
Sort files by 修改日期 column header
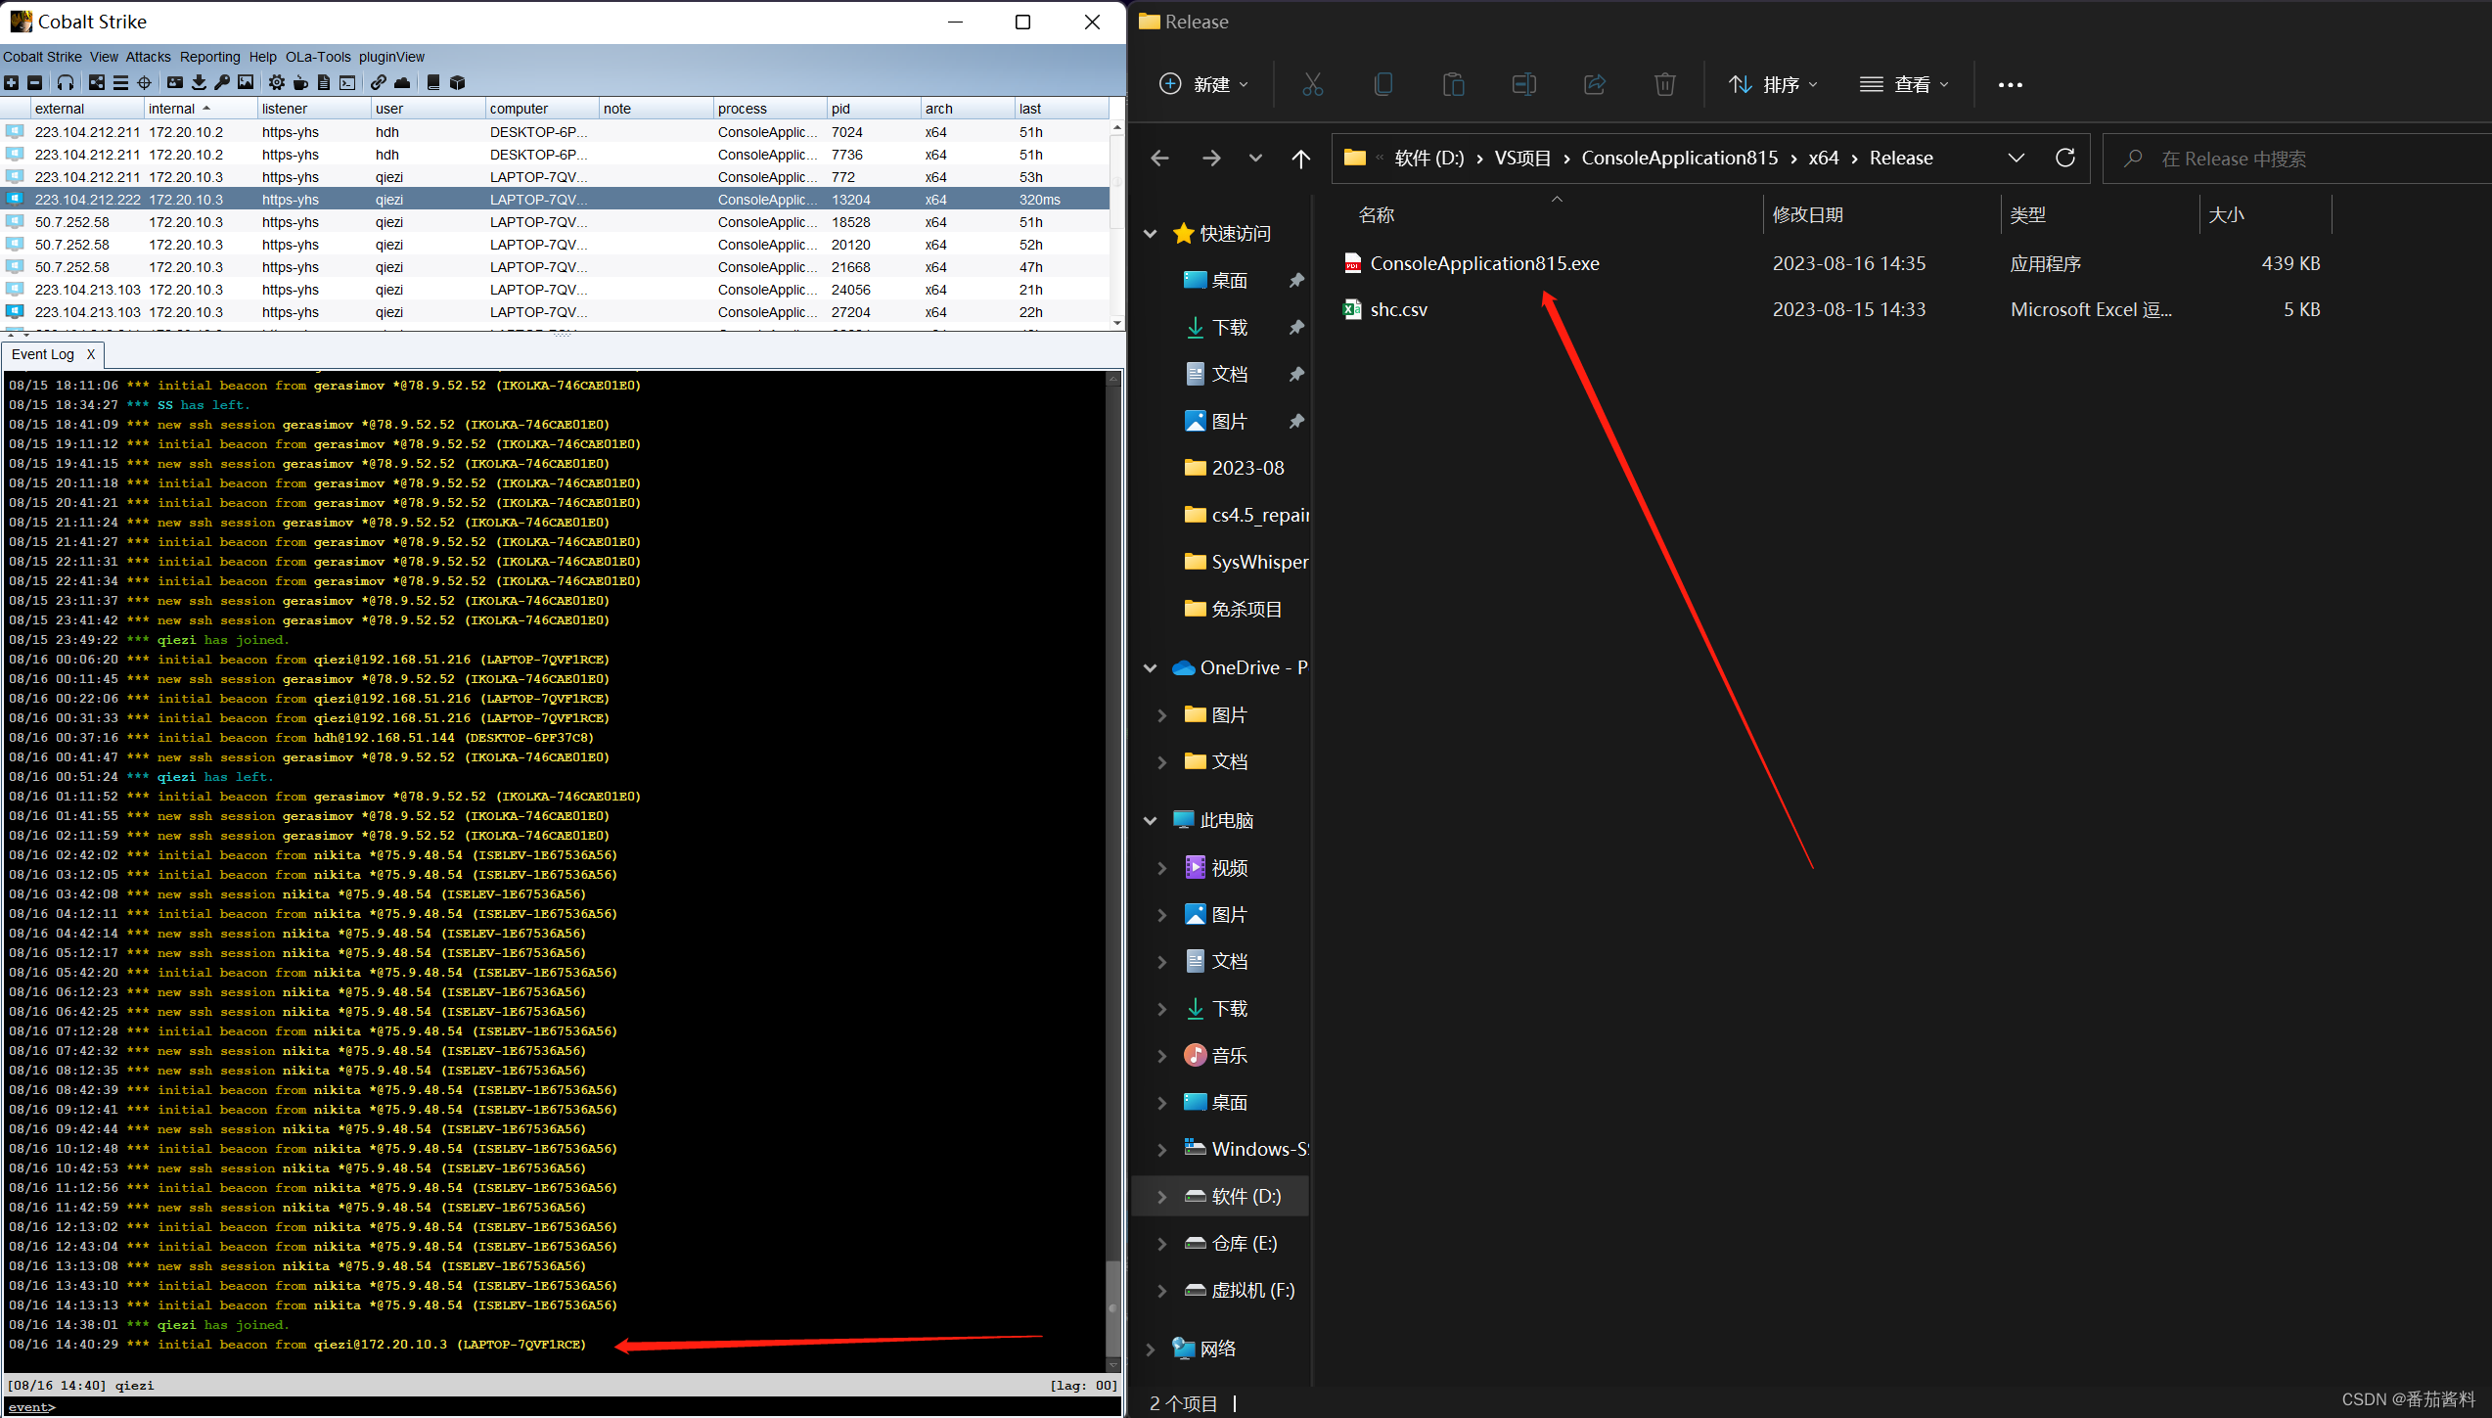tap(1881, 214)
